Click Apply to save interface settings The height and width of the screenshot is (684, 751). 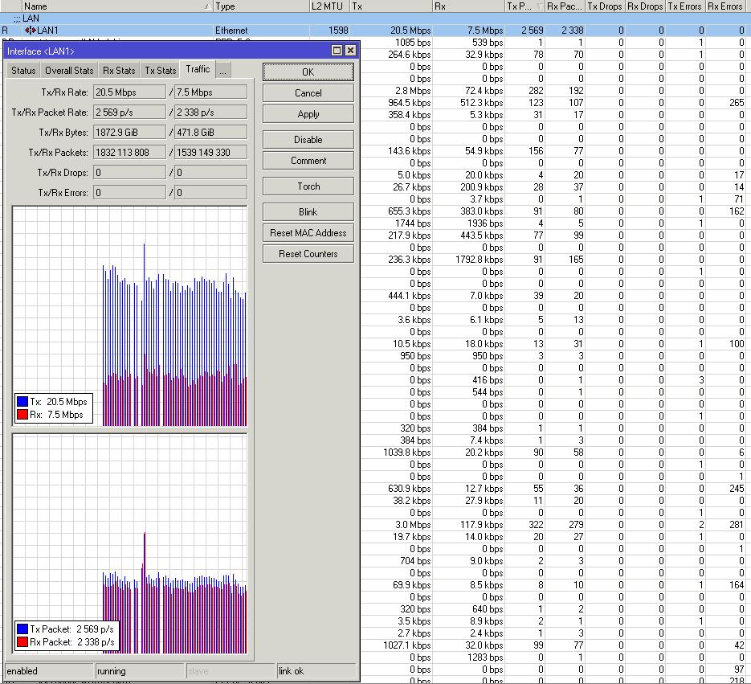[308, 114]
